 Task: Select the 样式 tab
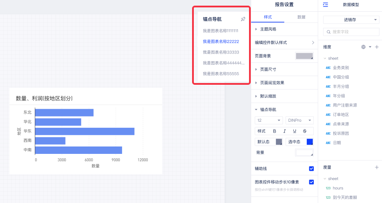point(268,17)
